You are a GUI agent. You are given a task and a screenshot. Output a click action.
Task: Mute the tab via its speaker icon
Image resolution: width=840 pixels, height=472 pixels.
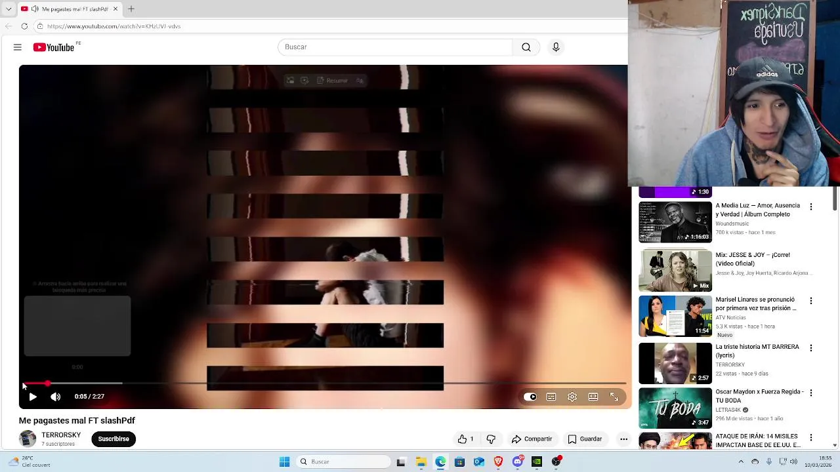(35, 9)
